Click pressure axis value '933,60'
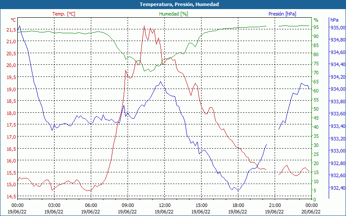 (x=337, y=114)
